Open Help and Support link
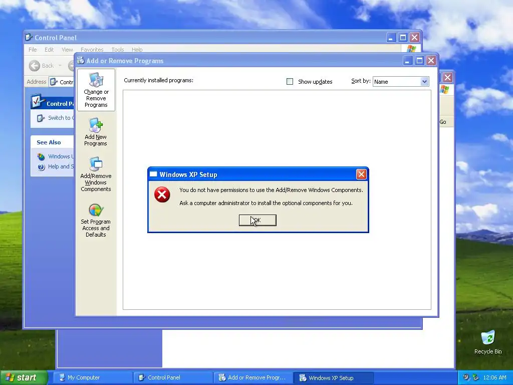This screenshot has height=385, width=513. (x=61, y=166)
